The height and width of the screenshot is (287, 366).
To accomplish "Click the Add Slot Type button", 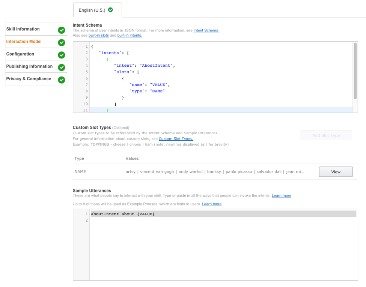I will coord(326,135).
